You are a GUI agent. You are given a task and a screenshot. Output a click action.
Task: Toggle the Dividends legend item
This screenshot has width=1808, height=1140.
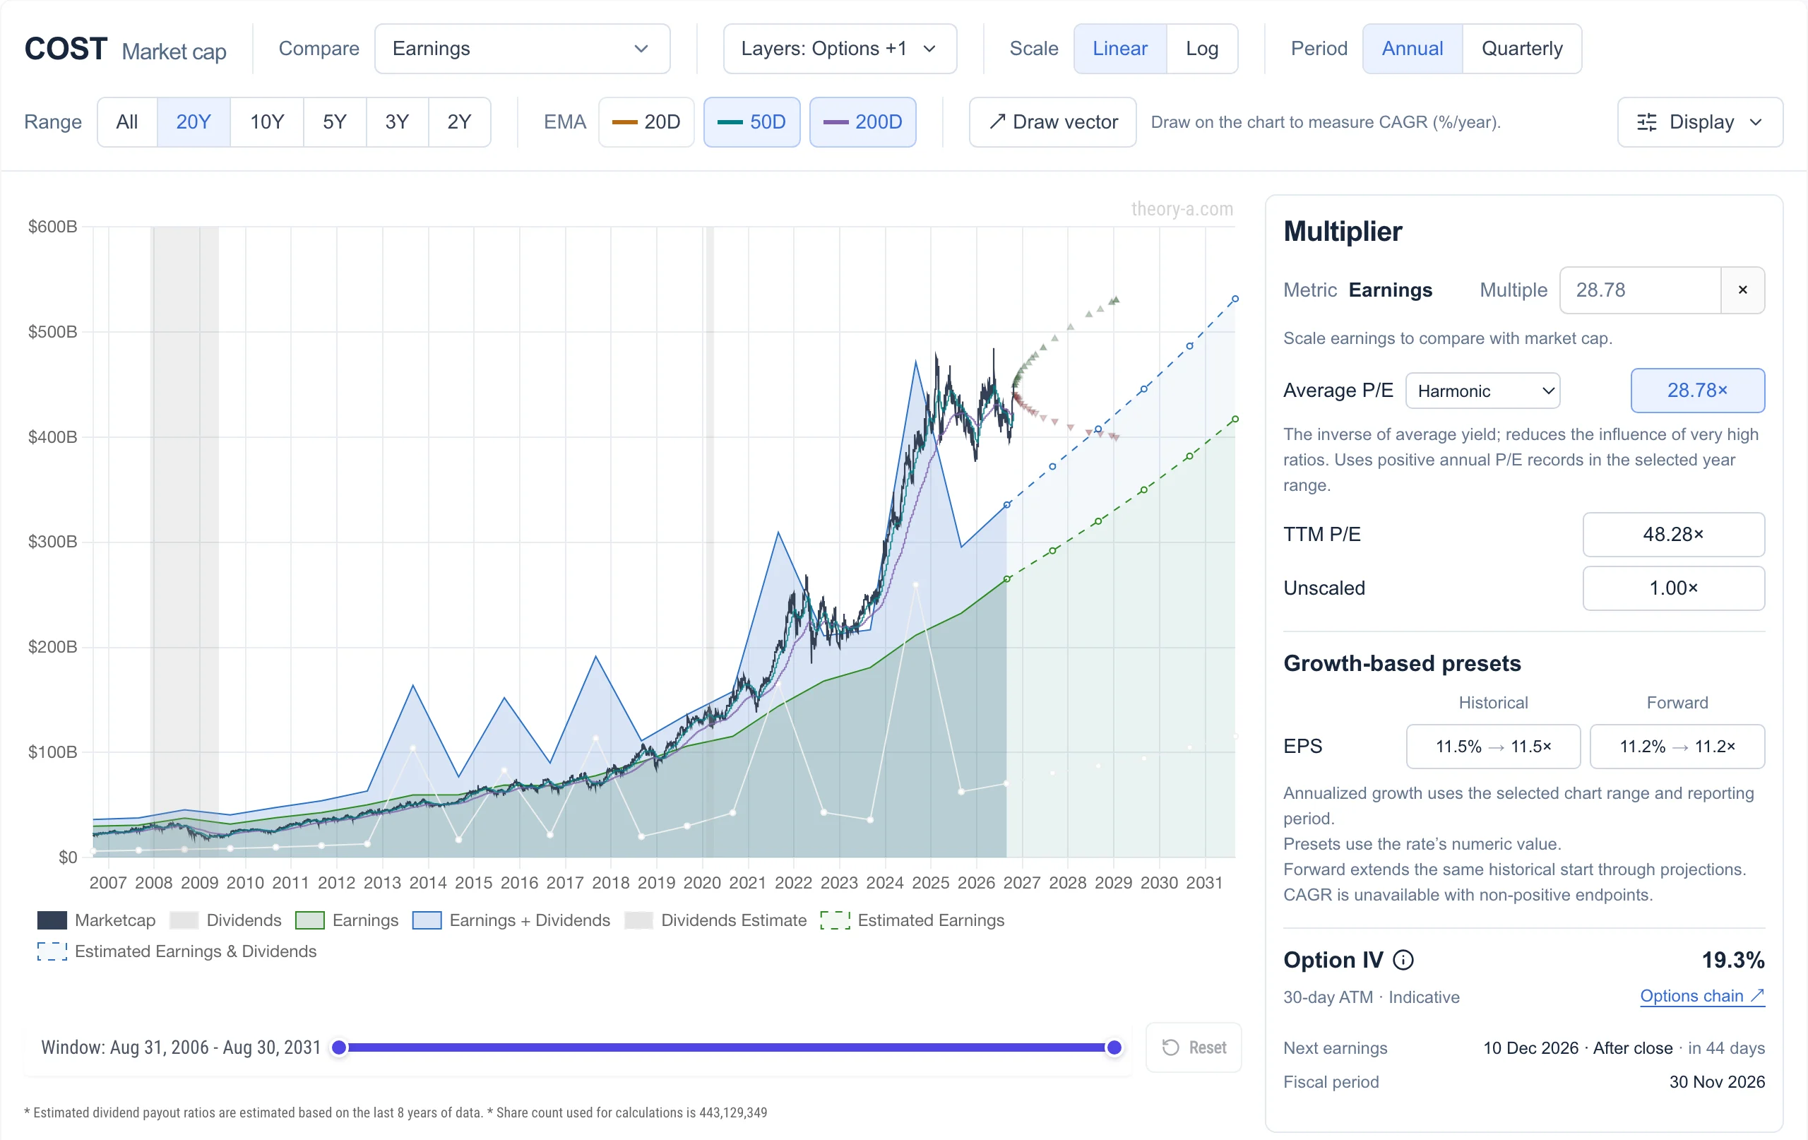(225, 920)
